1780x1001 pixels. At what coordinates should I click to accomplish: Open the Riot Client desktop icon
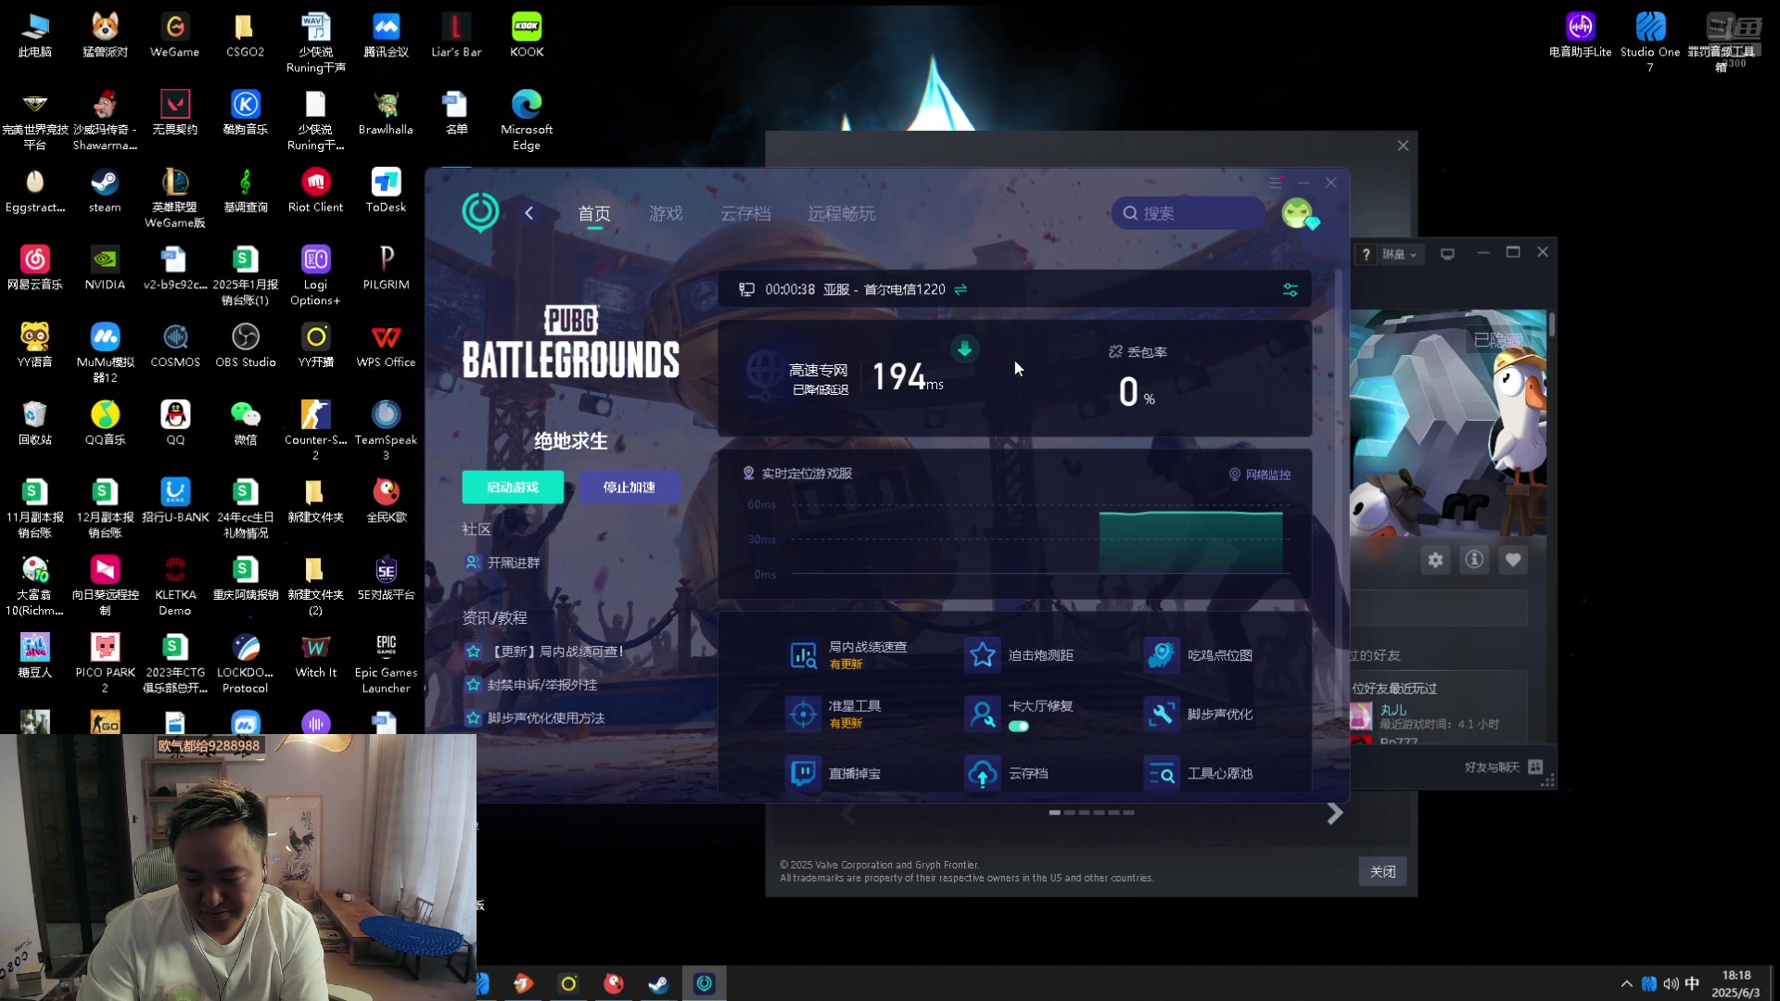(315, 190)
